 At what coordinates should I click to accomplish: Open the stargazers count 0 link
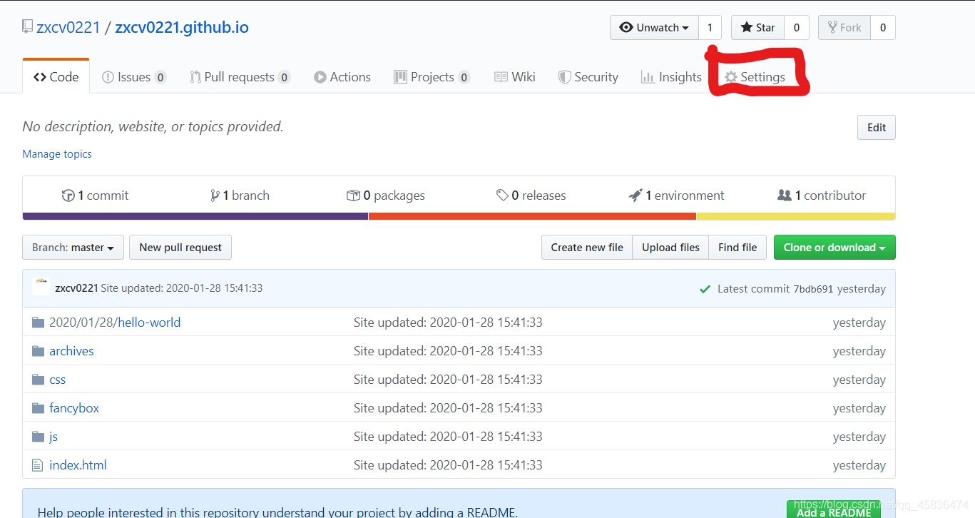click(x=797, y=27)
